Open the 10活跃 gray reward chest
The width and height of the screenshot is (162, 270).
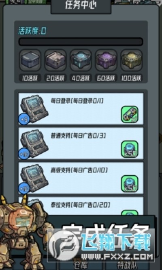tap(30, 60)
